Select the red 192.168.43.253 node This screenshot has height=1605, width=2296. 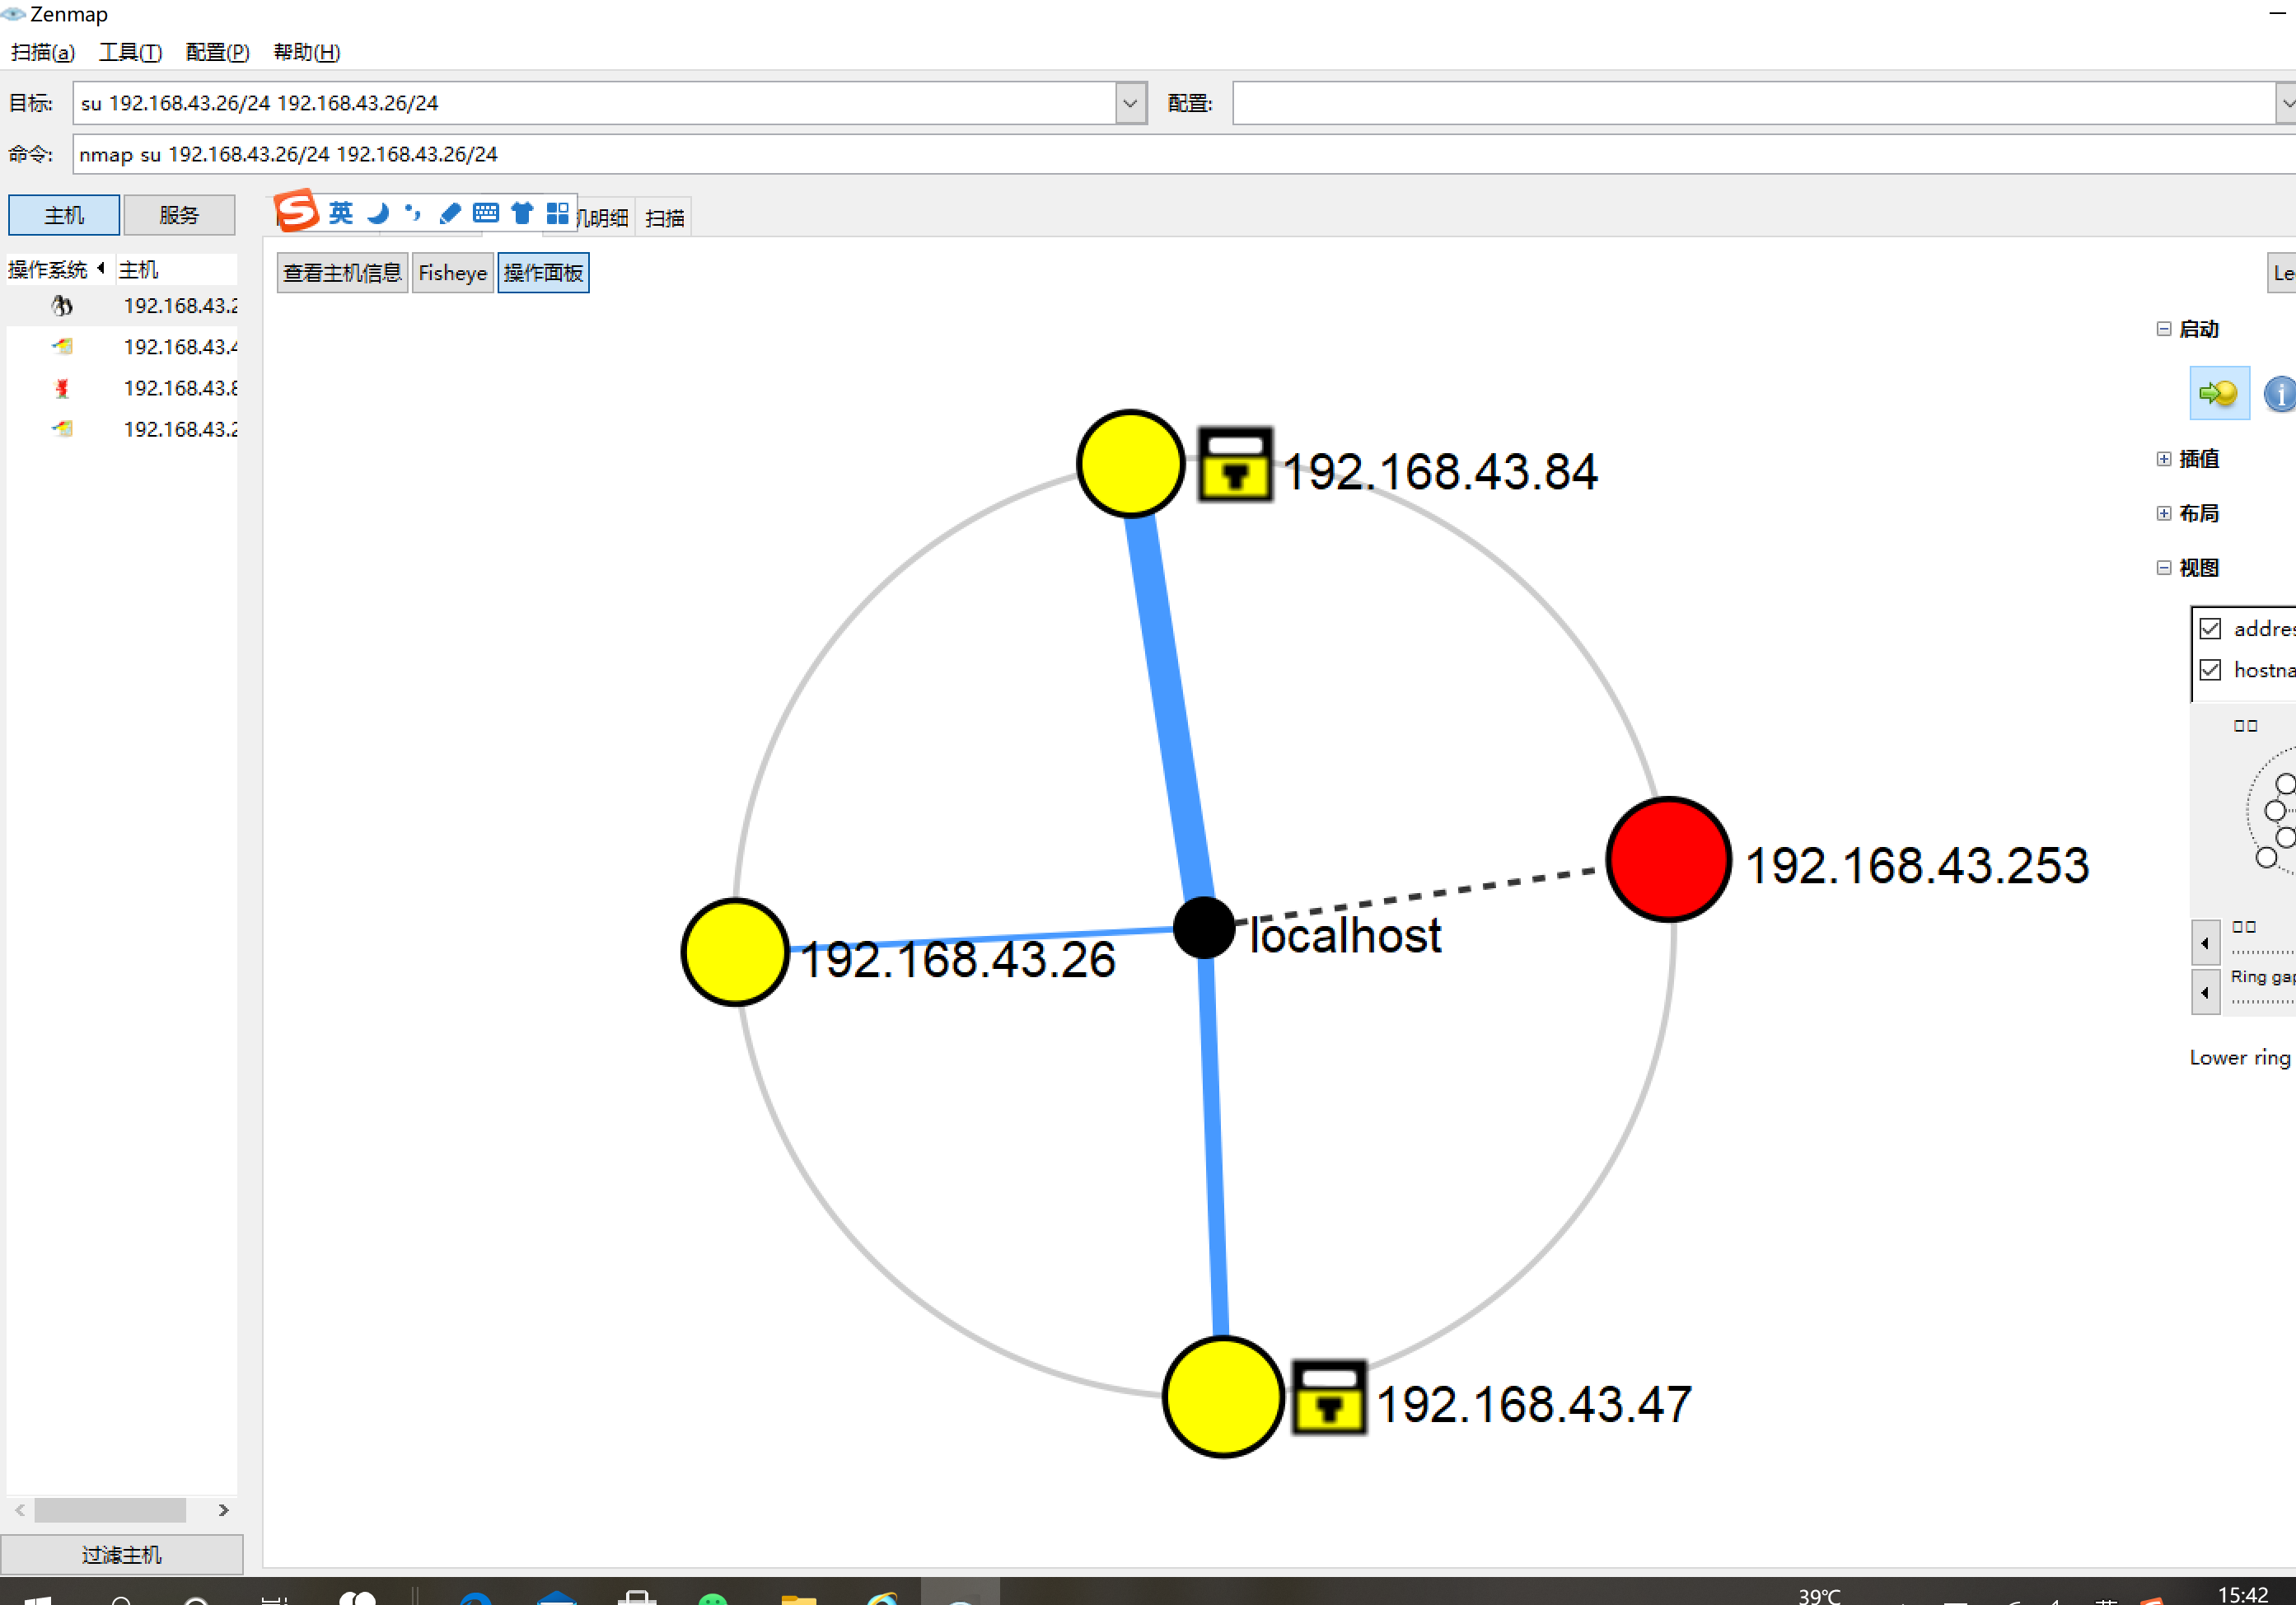pyautogui.click(x=1668, y=859)
